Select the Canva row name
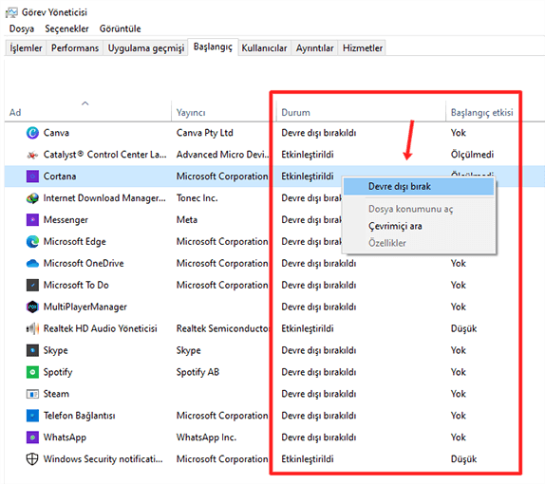Screen dimensions: 545x484 tap(56, 133)
